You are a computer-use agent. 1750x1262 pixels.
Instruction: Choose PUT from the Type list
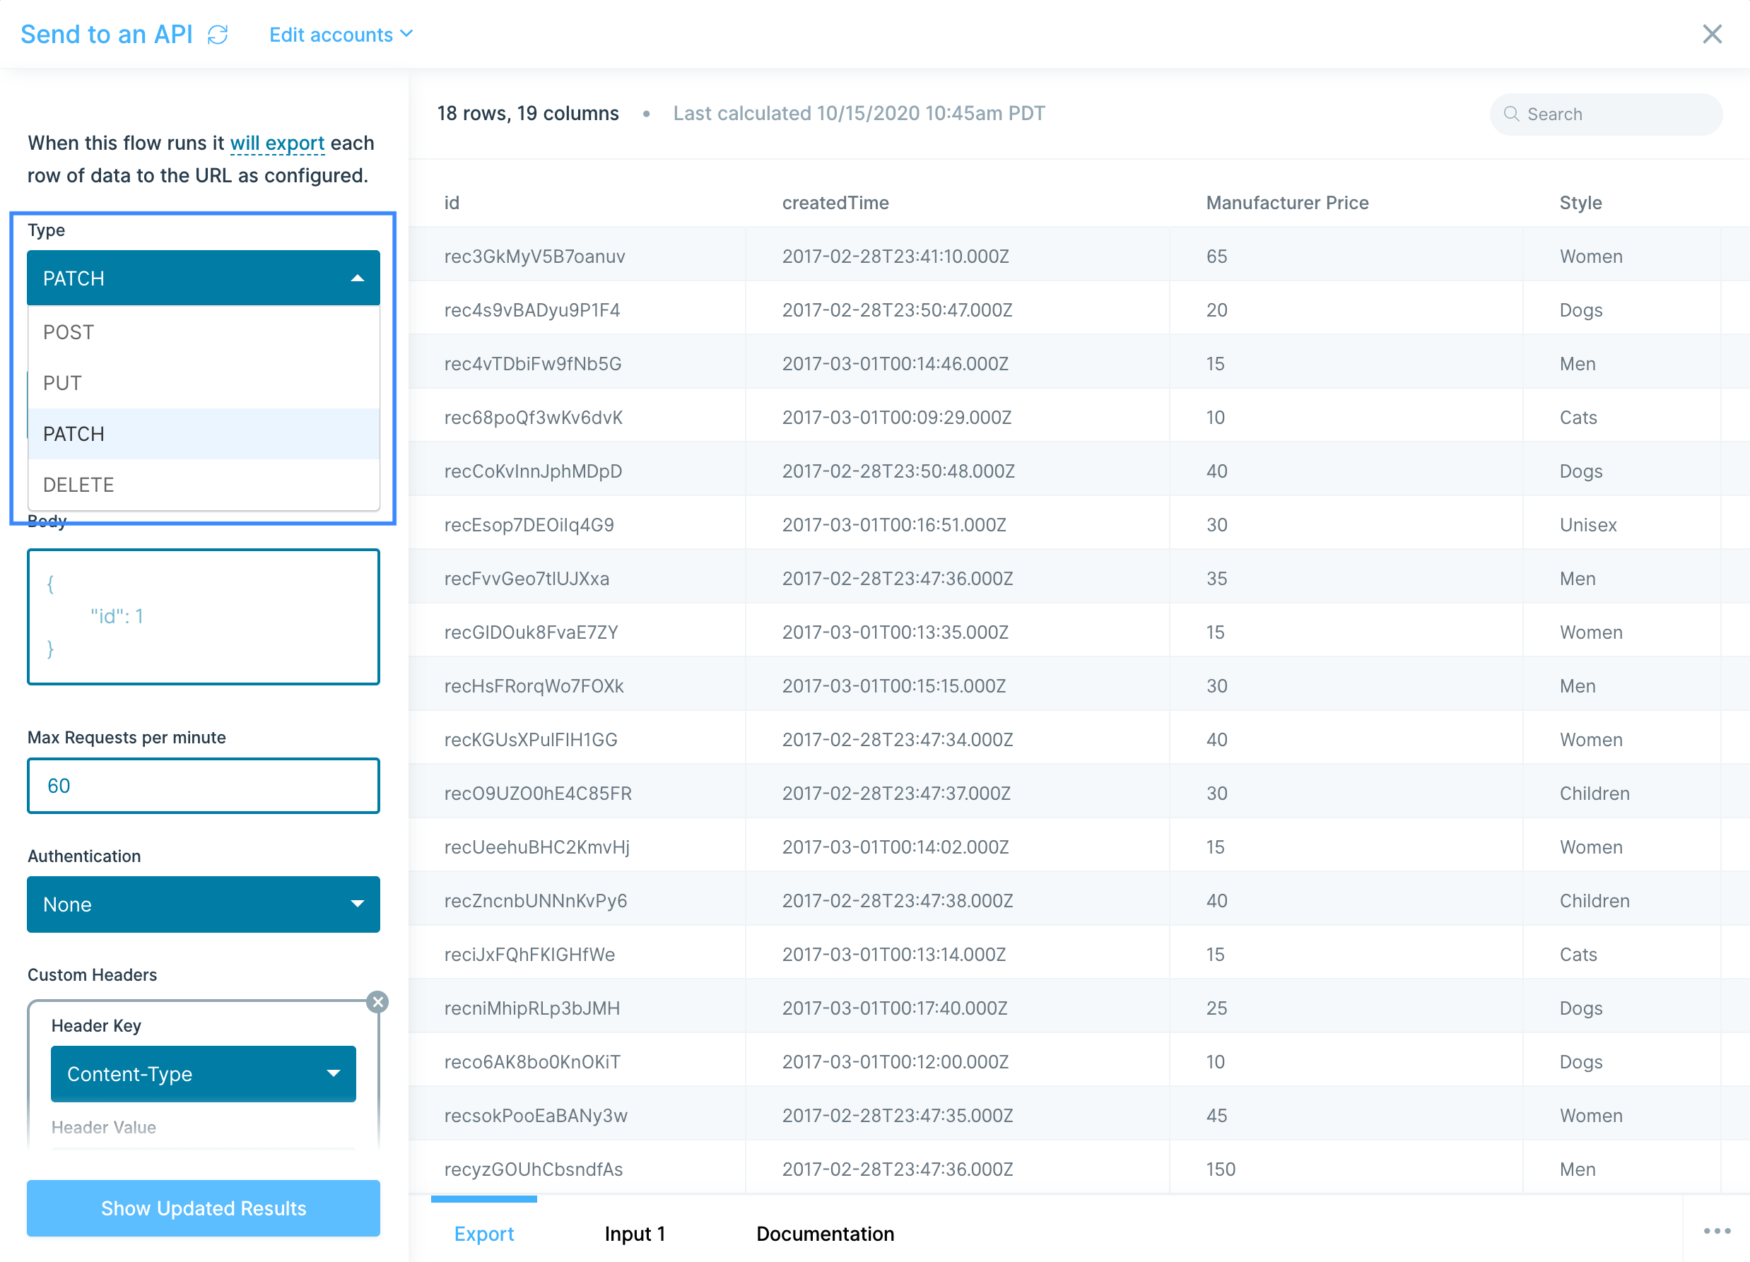coord(204,384)
